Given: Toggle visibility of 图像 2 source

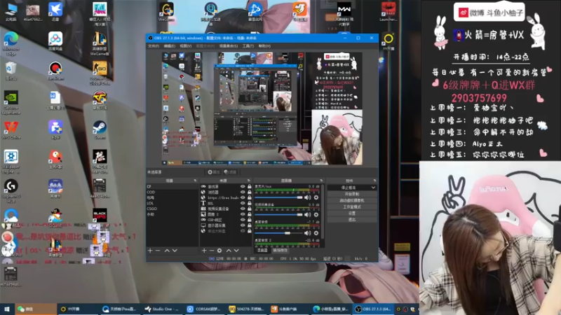Looking at the screenshot, I should pyautogui.click(x=243, y=214).
